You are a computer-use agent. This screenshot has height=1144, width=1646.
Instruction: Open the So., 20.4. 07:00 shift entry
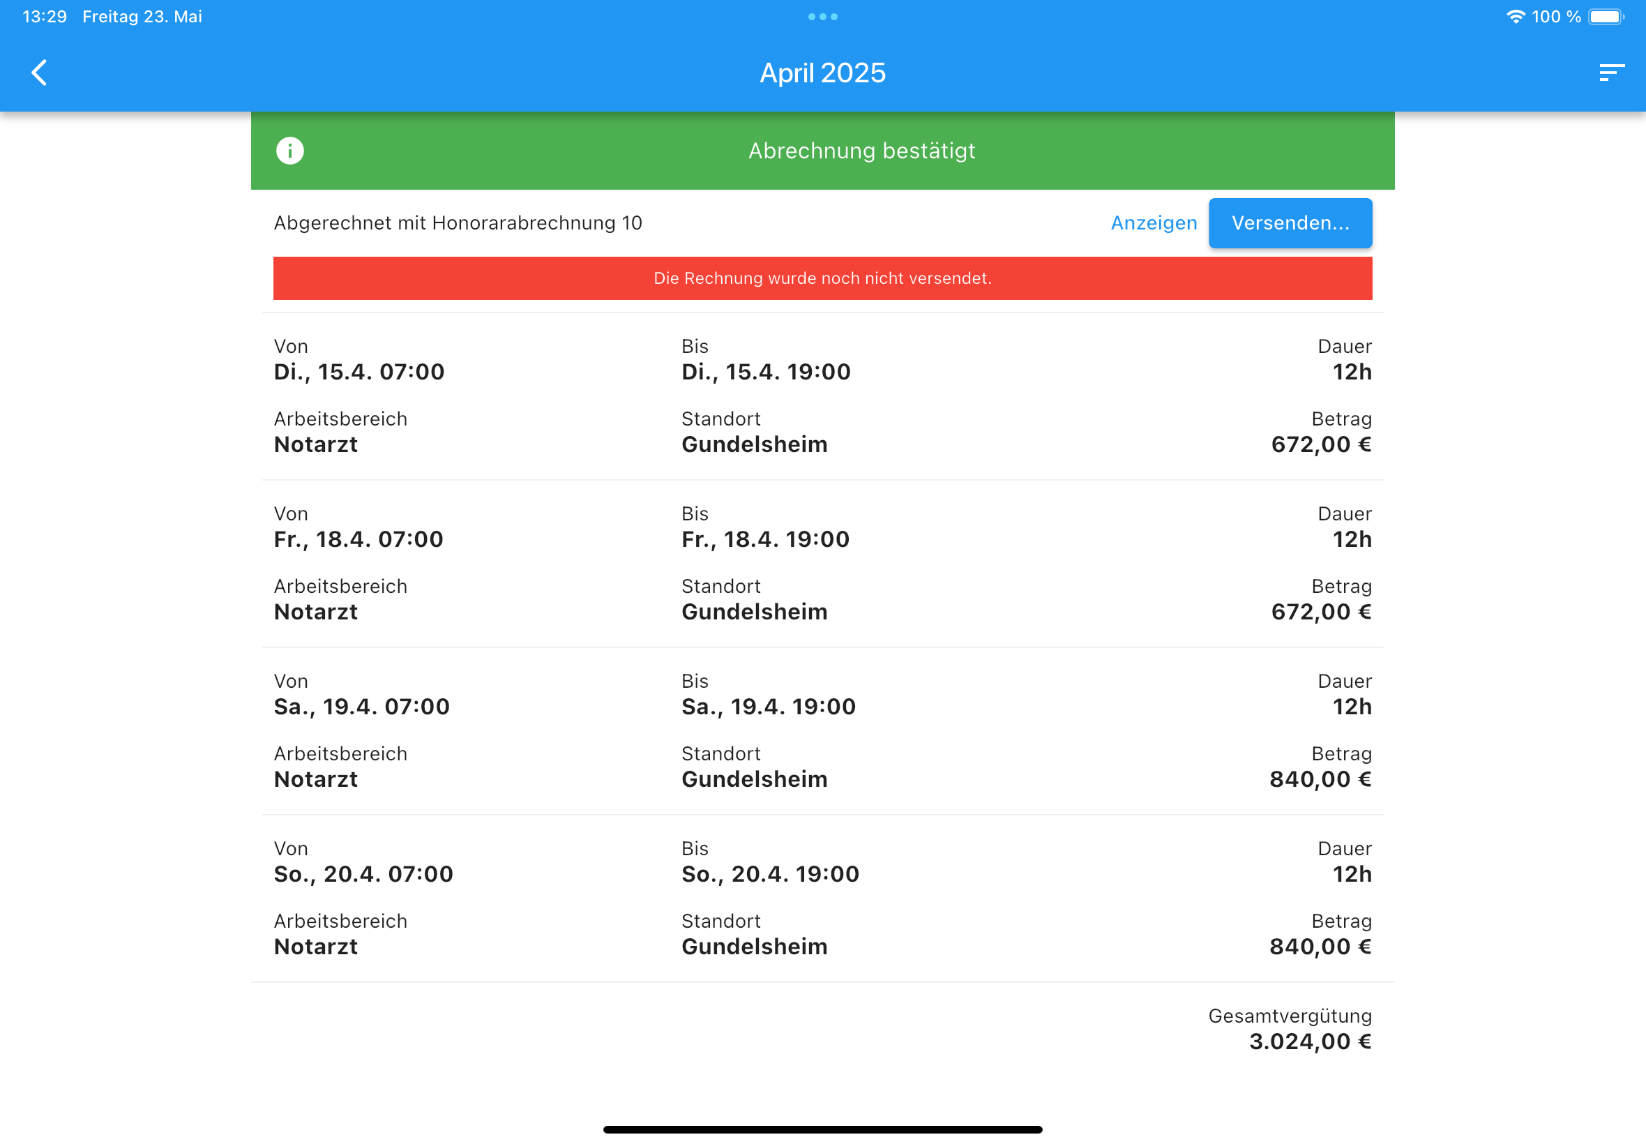pos(822,898)
